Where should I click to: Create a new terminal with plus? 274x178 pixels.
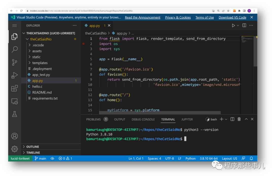coord(221,119)
